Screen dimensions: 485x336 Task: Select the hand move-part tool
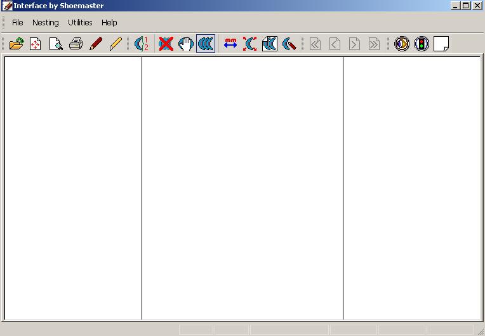(x=185, y=44)
